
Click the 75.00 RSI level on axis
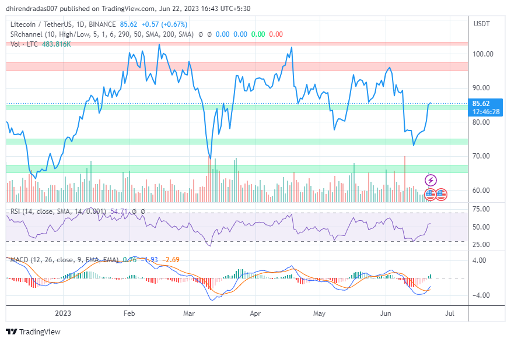click(x=481, y=209)
